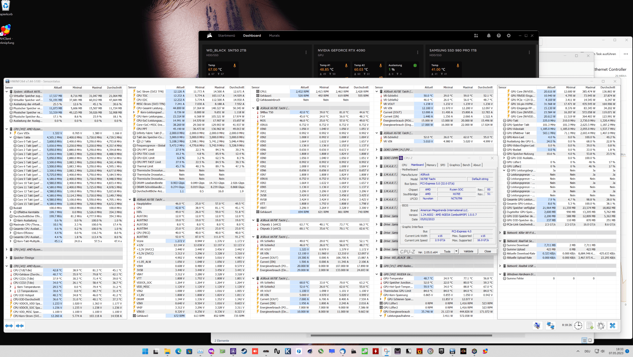Click the expand-columns arrows icon in HWiNFO
Screen dimensions: 633x357
9,326
